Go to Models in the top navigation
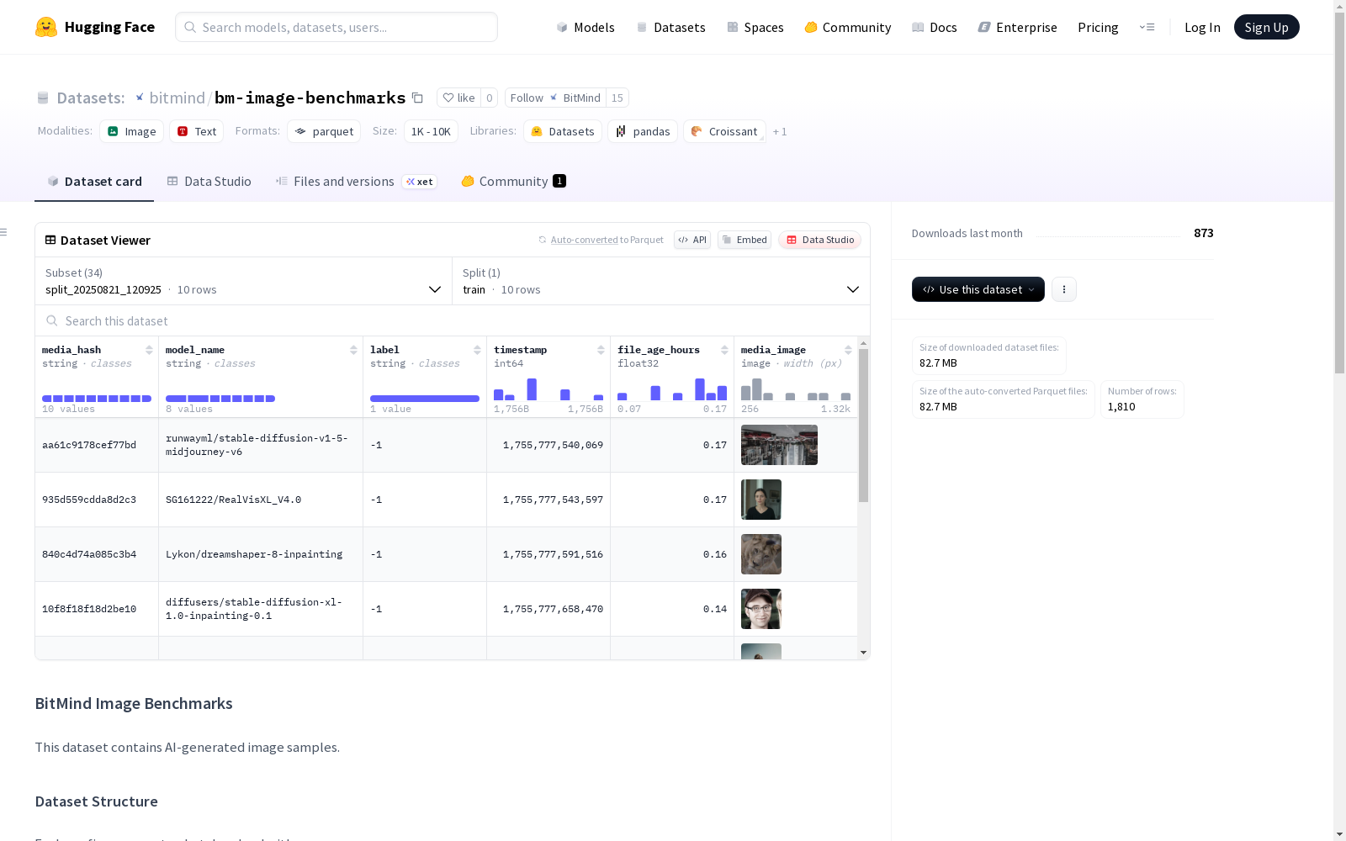Screen dimensions: 1346x841 pos(586,27)
